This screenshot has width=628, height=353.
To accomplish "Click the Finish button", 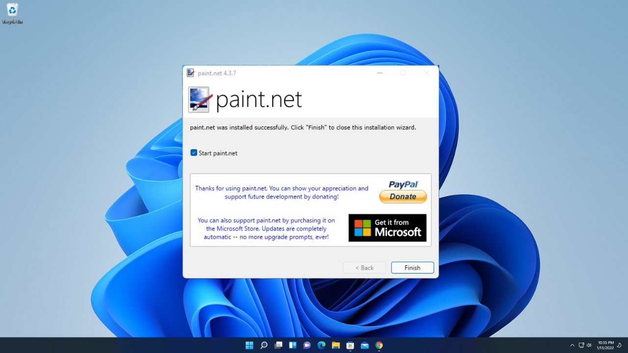I will coord(412,268).
